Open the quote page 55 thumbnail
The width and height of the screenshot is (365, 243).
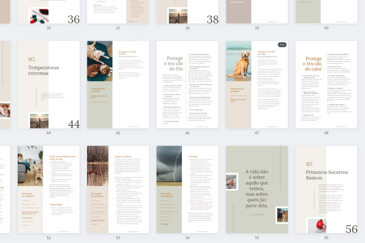(257, 189)
